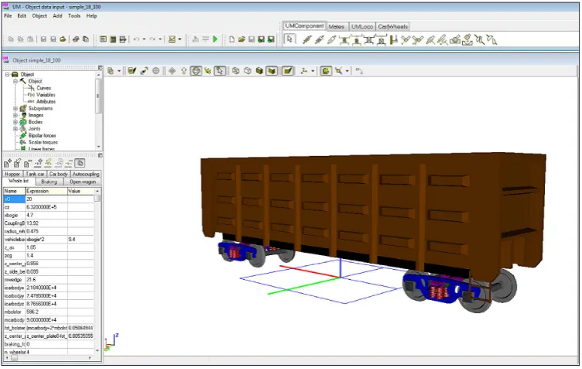Toggle the rotate view globe button

click(196, 71)
